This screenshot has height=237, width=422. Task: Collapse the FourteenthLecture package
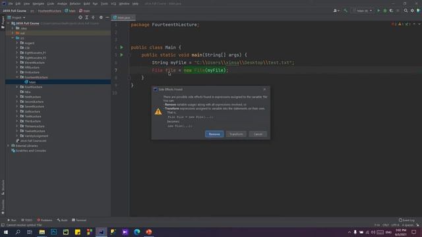click(17, 77)
